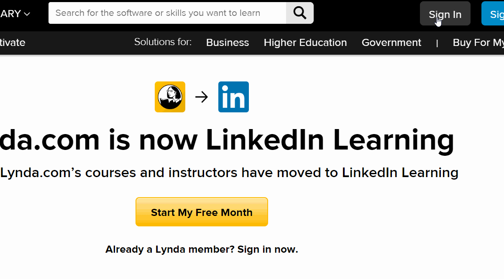The width and height of the screenshot is (504, 279).
Task: Expand the Library dropdown chevron
Action: (x=27, y=14)
